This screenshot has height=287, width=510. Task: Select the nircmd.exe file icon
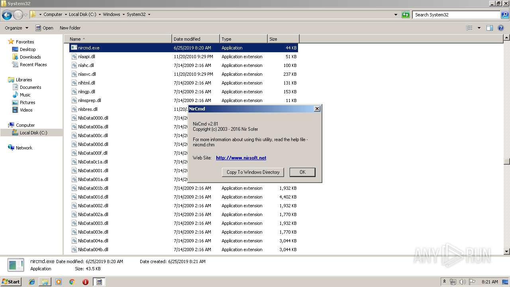pyautogui.click(x=74, y=47)
